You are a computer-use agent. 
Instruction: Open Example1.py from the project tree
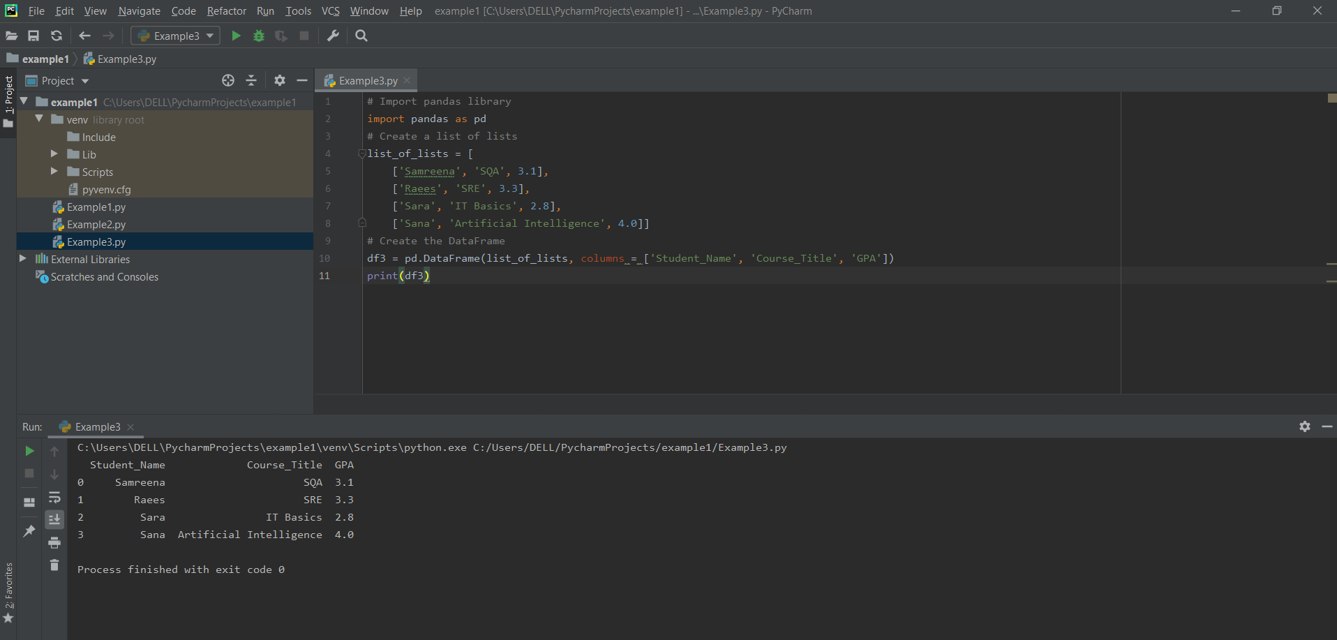(x=96, y=207)
